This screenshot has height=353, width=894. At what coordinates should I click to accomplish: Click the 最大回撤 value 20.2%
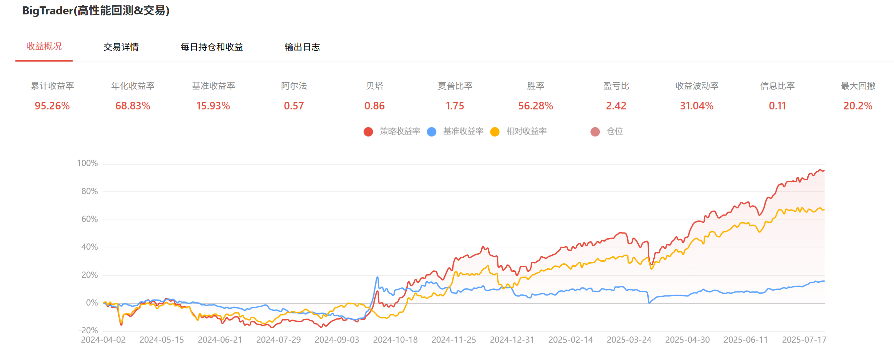[858, 106]
